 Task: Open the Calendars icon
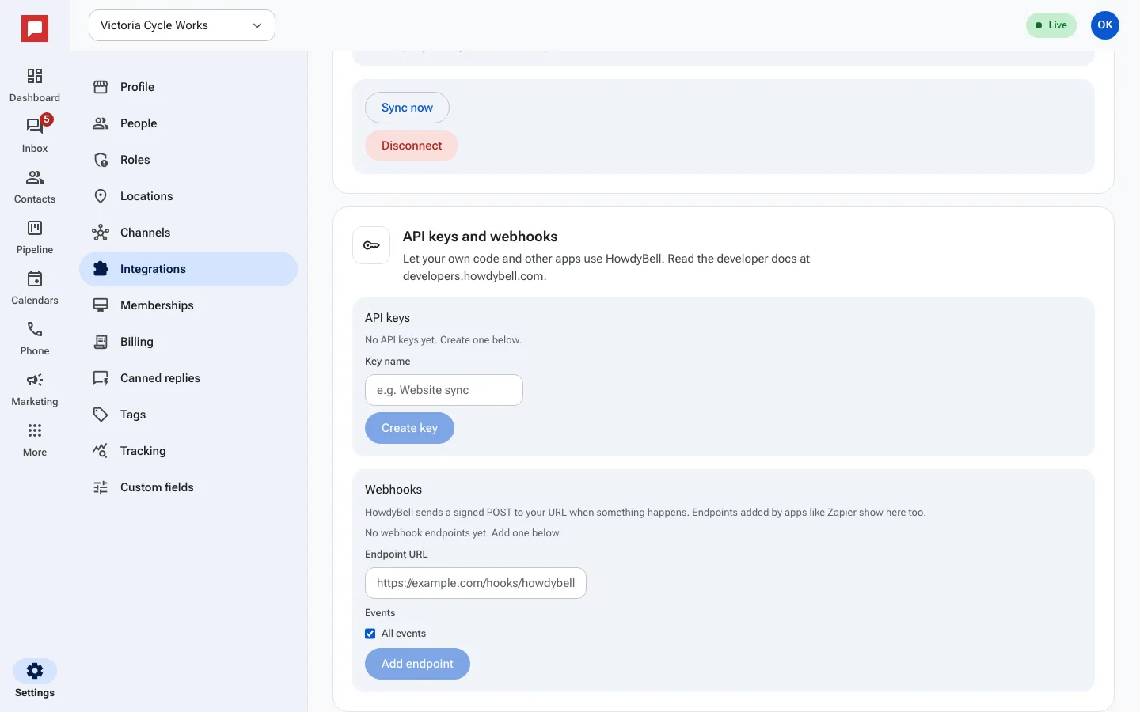pyautogui.click(x=35, y=278)
